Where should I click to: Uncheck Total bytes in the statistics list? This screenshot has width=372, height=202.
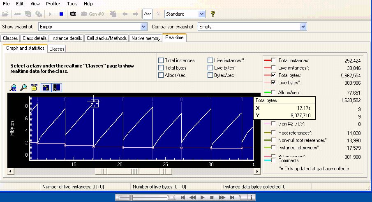(273, 75)
